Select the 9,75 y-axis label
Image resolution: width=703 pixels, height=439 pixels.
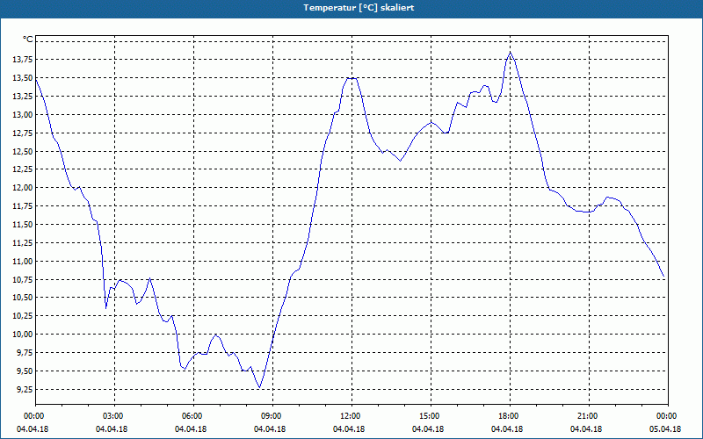(25, 353)
